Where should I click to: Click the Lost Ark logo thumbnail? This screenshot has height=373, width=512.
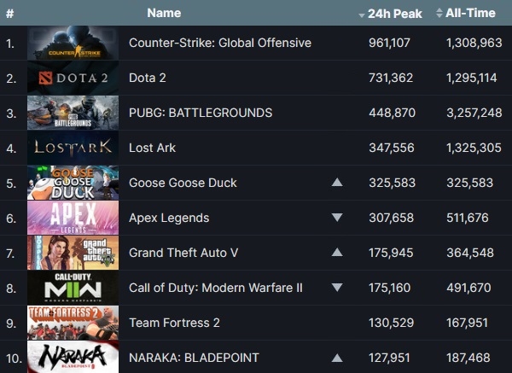[x=73, y=148]
